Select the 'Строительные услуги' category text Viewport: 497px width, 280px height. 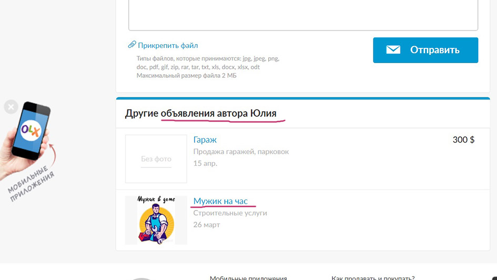coord(230,213)
